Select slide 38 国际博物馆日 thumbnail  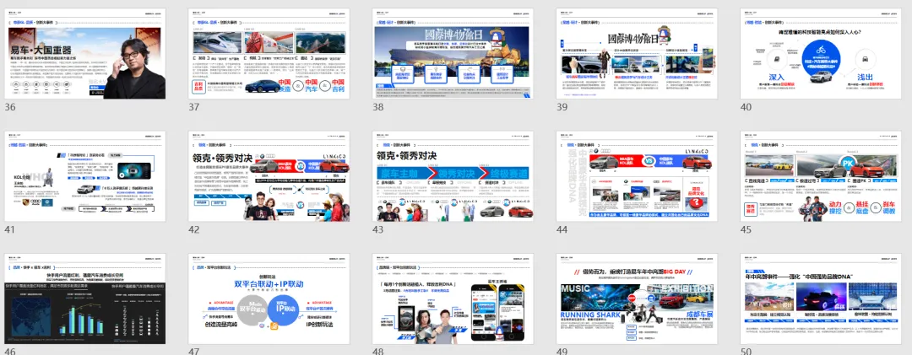pyautogui.click(x=453, y=53)
